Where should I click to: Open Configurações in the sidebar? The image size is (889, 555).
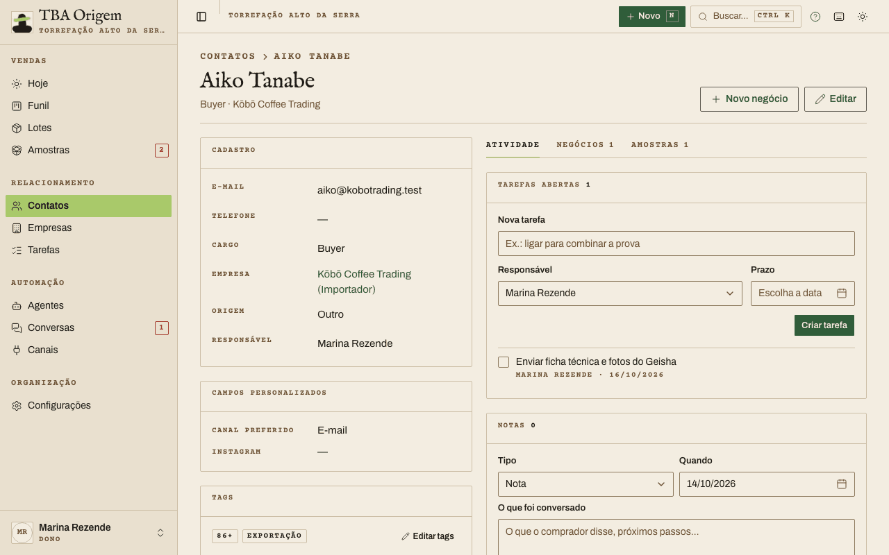88,405
